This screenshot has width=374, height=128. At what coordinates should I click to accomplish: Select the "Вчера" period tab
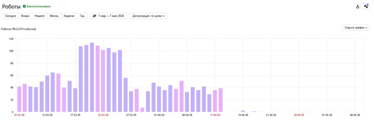(25, 16)
